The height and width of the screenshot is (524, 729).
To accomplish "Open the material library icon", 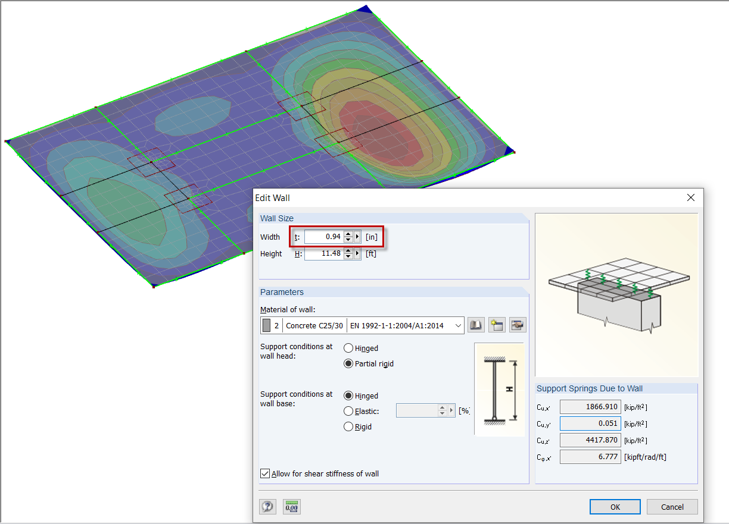I will pyautogui.click(x=475, y=325).
